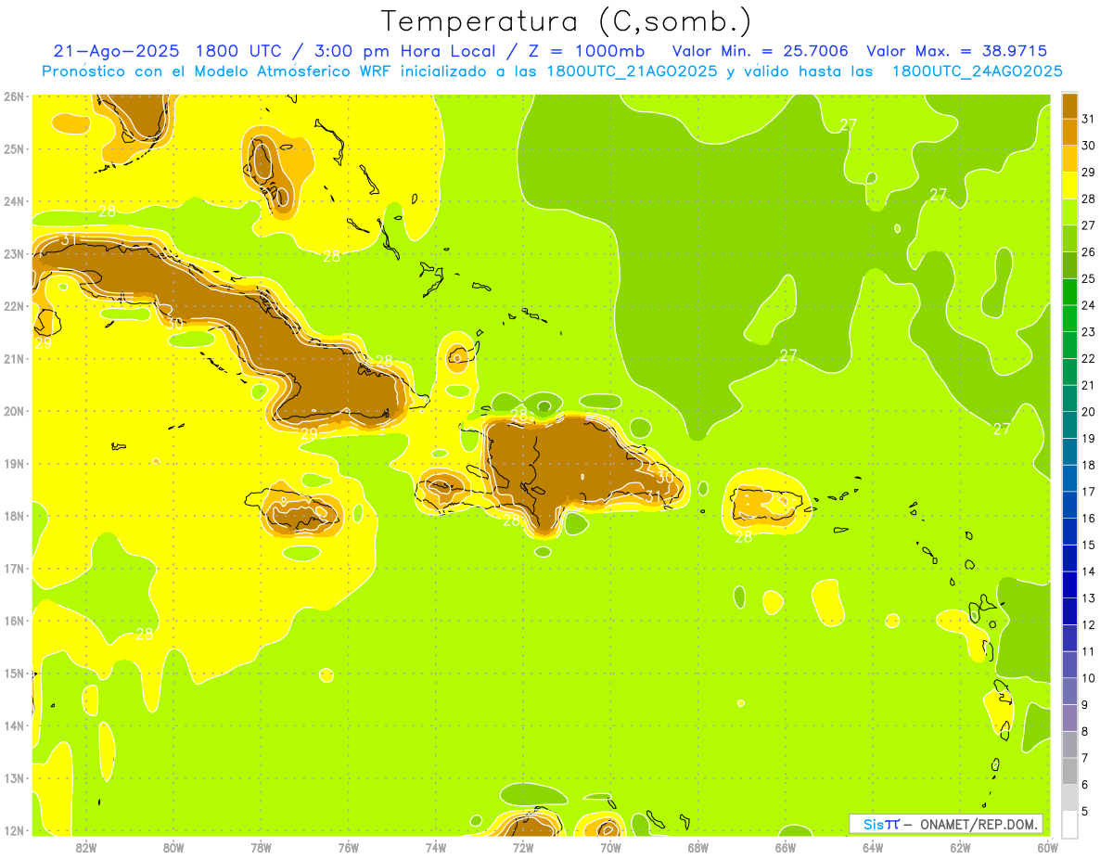Click the '72W' longitude axis label
The width and height of the screenshot is (1113, 860).
click(x=523, y=847)
